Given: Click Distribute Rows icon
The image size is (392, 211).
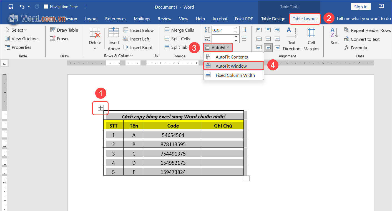Looking at the screenshot, I should (x=244, y=30).
